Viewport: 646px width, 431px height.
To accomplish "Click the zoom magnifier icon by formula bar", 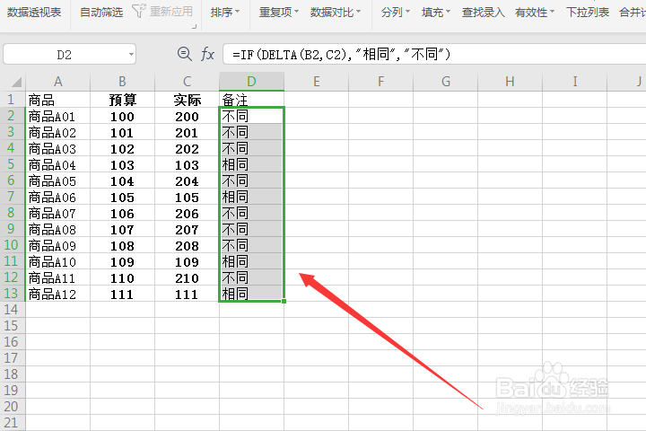I will click(184, 54).
